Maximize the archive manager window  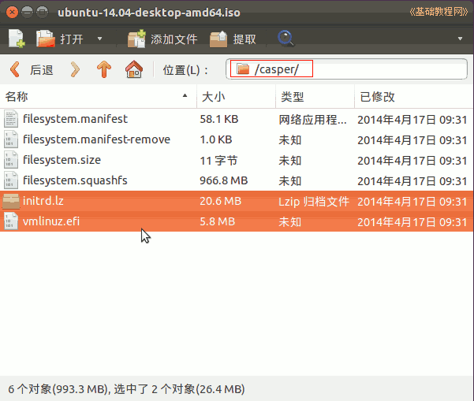[x=42, y=13]
